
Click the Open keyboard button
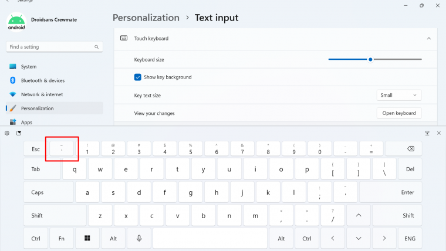click(398, 113)
